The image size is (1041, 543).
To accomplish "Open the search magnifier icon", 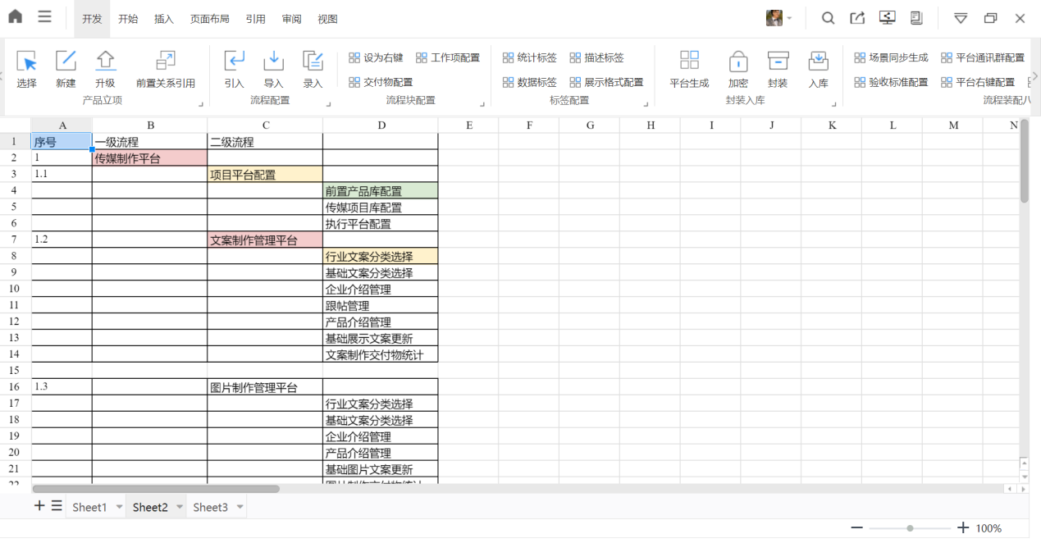I will (829, 18).
